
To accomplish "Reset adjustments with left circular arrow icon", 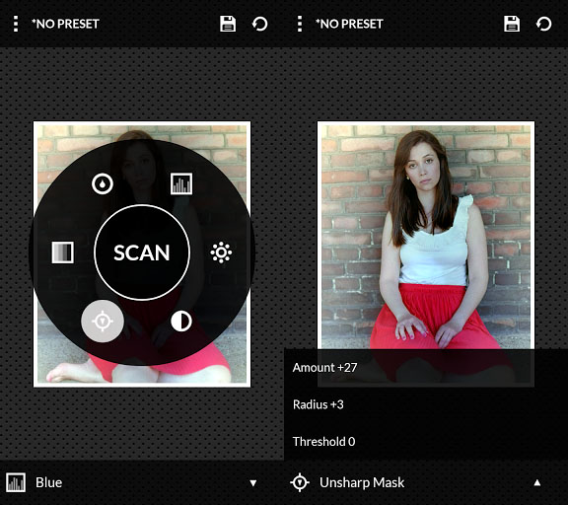I will 259,24.
